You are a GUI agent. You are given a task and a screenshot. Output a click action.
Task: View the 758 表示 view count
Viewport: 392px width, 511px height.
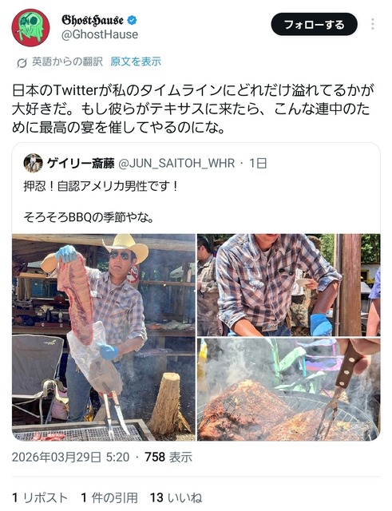tap(168, 458)
